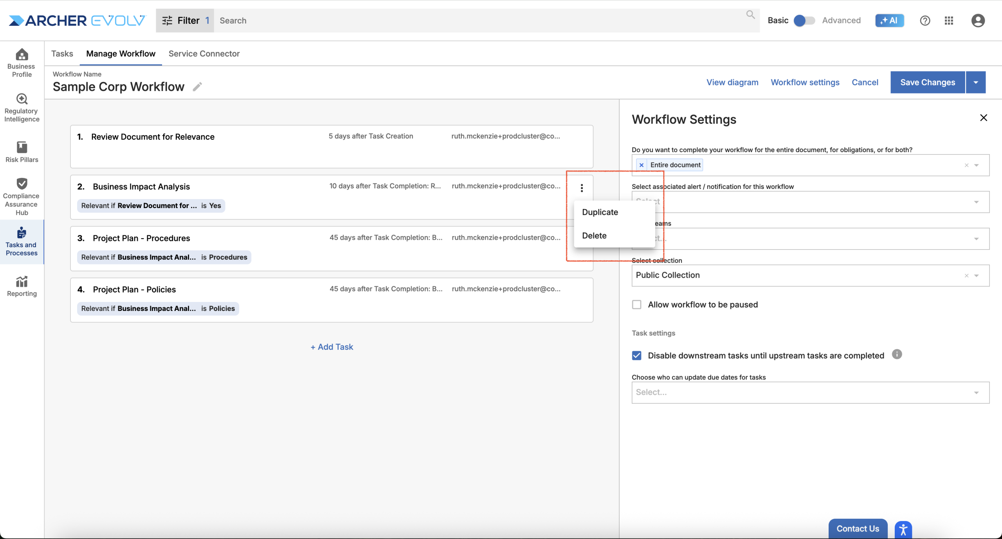
Task: Open the AI assistant button
Action: tap(889, 20)
